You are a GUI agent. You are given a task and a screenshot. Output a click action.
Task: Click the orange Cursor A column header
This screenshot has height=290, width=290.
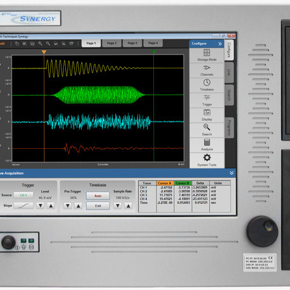165,183
